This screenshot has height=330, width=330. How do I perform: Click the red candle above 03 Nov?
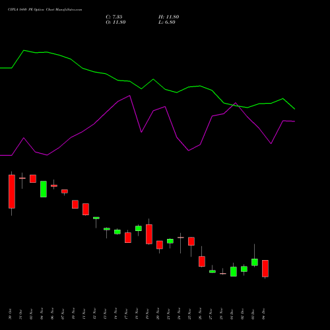pos(33,179)
